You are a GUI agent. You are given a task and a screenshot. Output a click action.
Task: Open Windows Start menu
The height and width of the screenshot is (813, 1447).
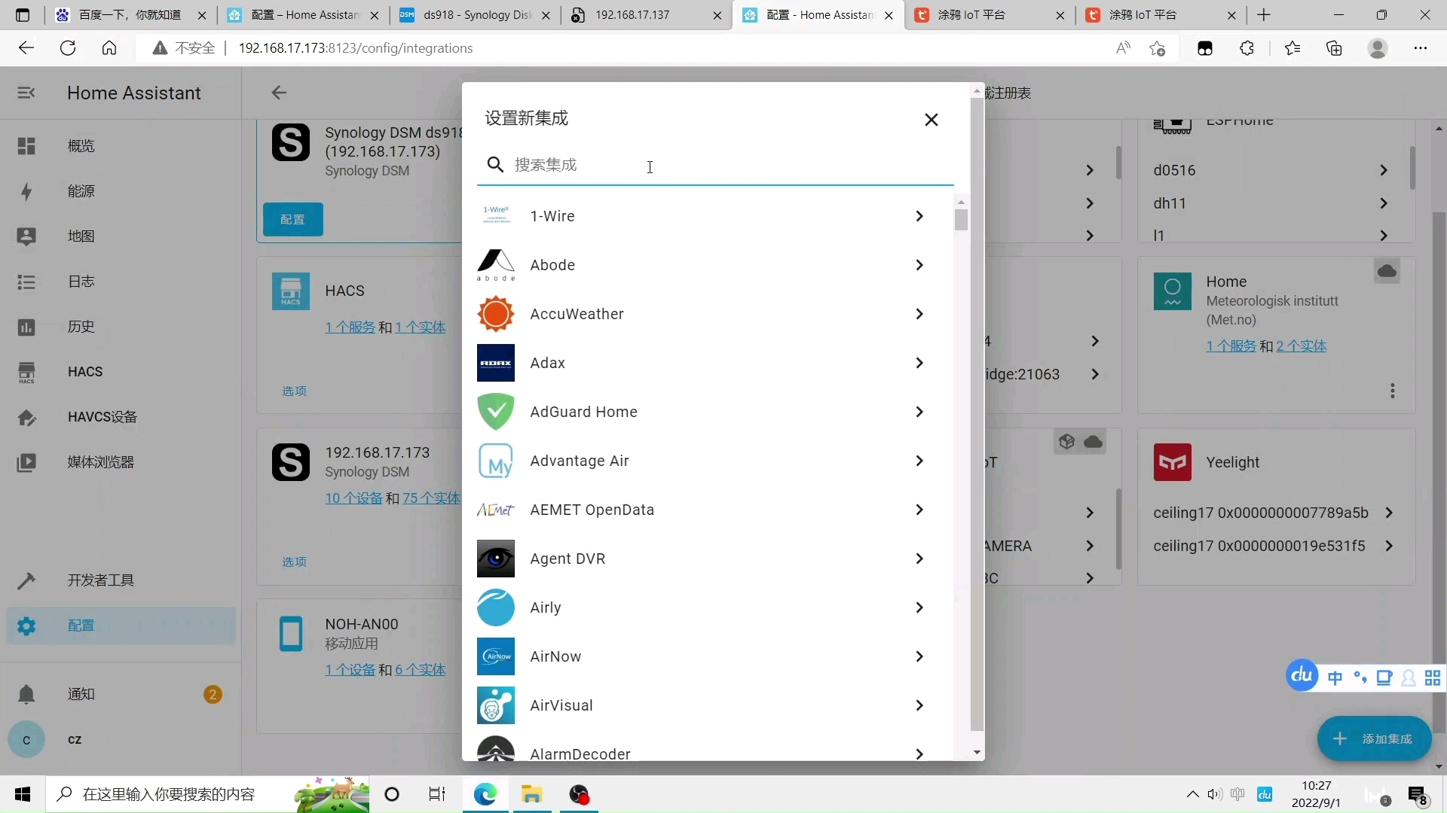point(23,794)
